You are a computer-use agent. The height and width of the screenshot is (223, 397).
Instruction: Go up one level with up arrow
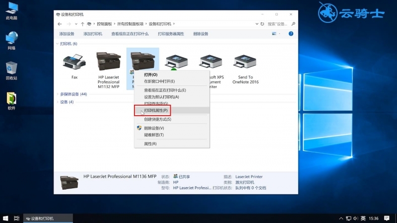click(82, 24)
